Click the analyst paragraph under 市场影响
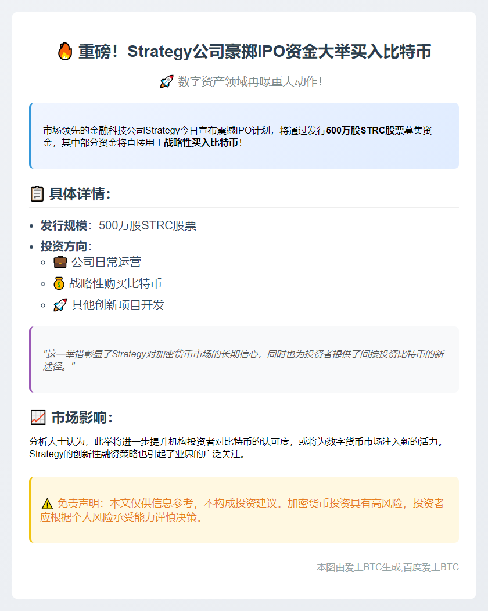The height and width of the screenshot is (611, 488). (x=238, y=448)
